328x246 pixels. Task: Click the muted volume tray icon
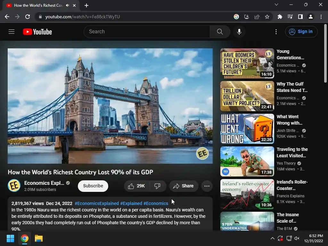pos(297,238)
